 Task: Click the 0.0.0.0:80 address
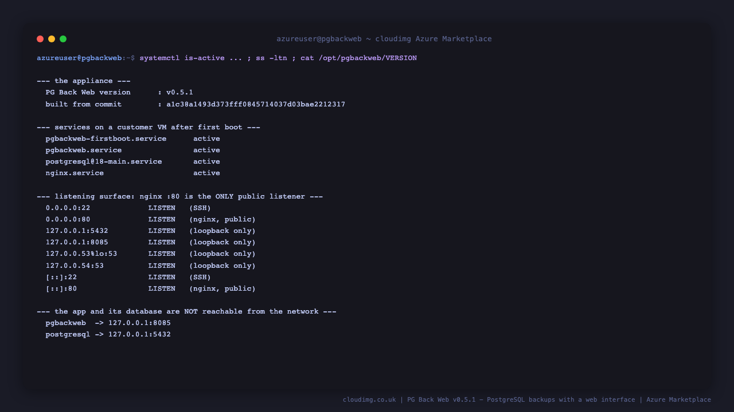coord(68,219)
